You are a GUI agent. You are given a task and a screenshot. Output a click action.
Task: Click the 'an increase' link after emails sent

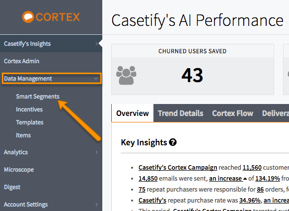225,179
